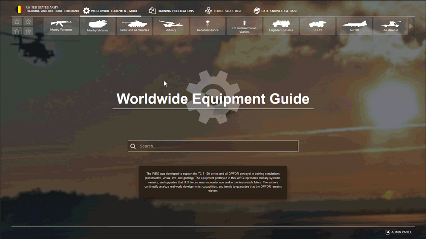Viewport: 426px width, 239px height.
Task: Open the Infantry Vehicles category
Action: 98,26
